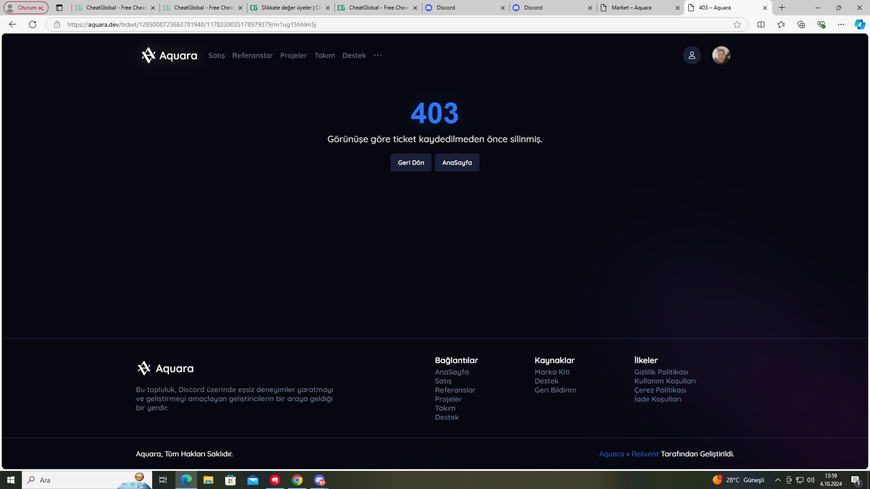The width and height of the screenshot is (870, 489).
Task: Add page to favorites star icon
Action: pyautogui.click(x=737, y=24)
